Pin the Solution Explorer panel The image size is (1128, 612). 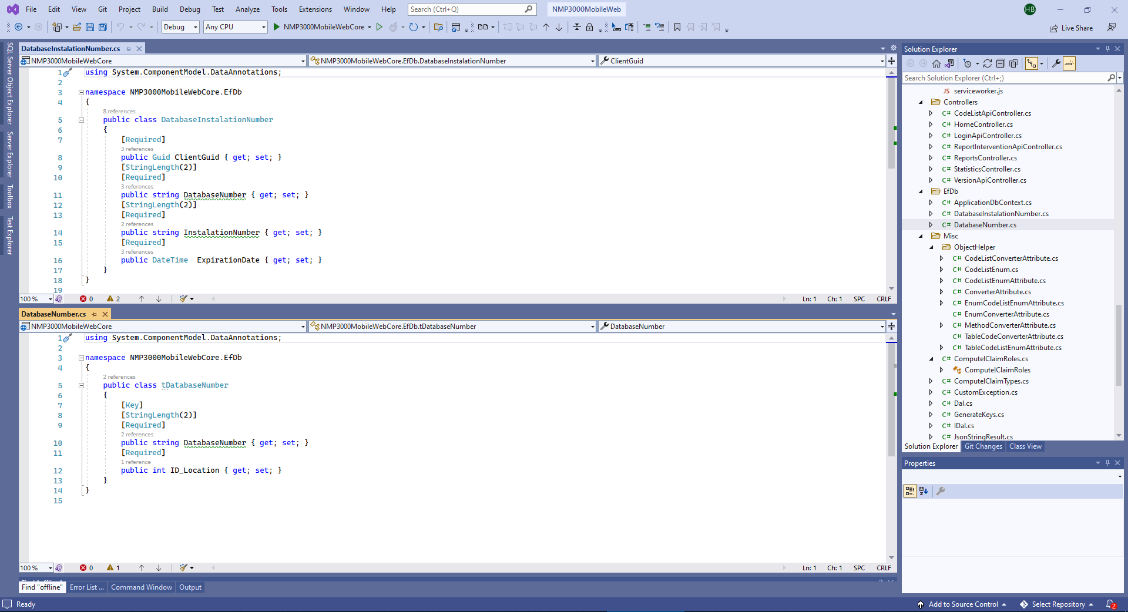pos(1107,49)
